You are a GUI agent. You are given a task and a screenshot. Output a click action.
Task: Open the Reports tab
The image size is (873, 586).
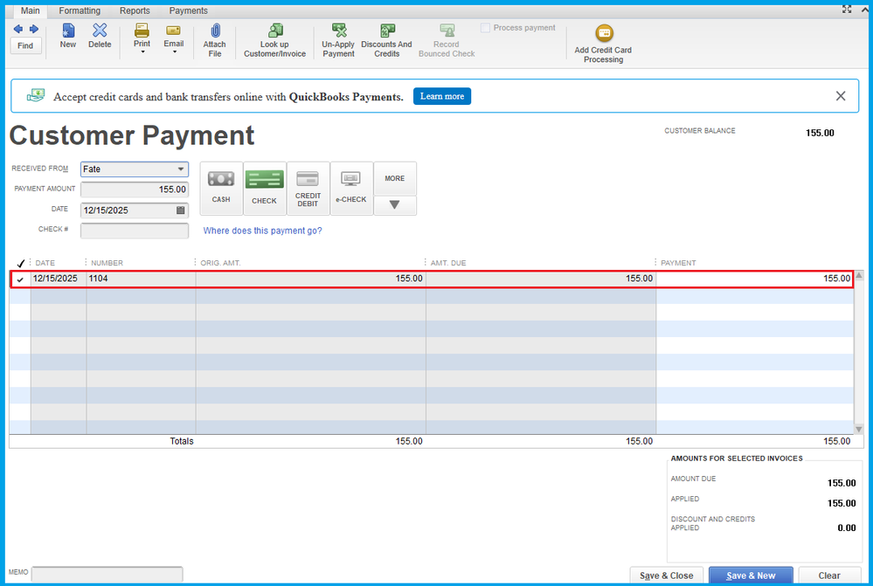pyautogui.click(x=135, y=10)
